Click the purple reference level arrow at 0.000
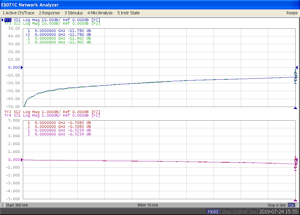Image resolution: width=300 pixels, height=215 pixels. tap(22, 160)
